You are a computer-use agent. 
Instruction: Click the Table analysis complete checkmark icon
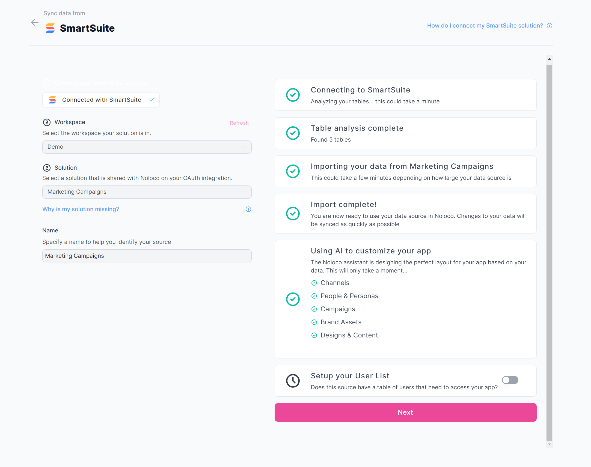[293, 133]
